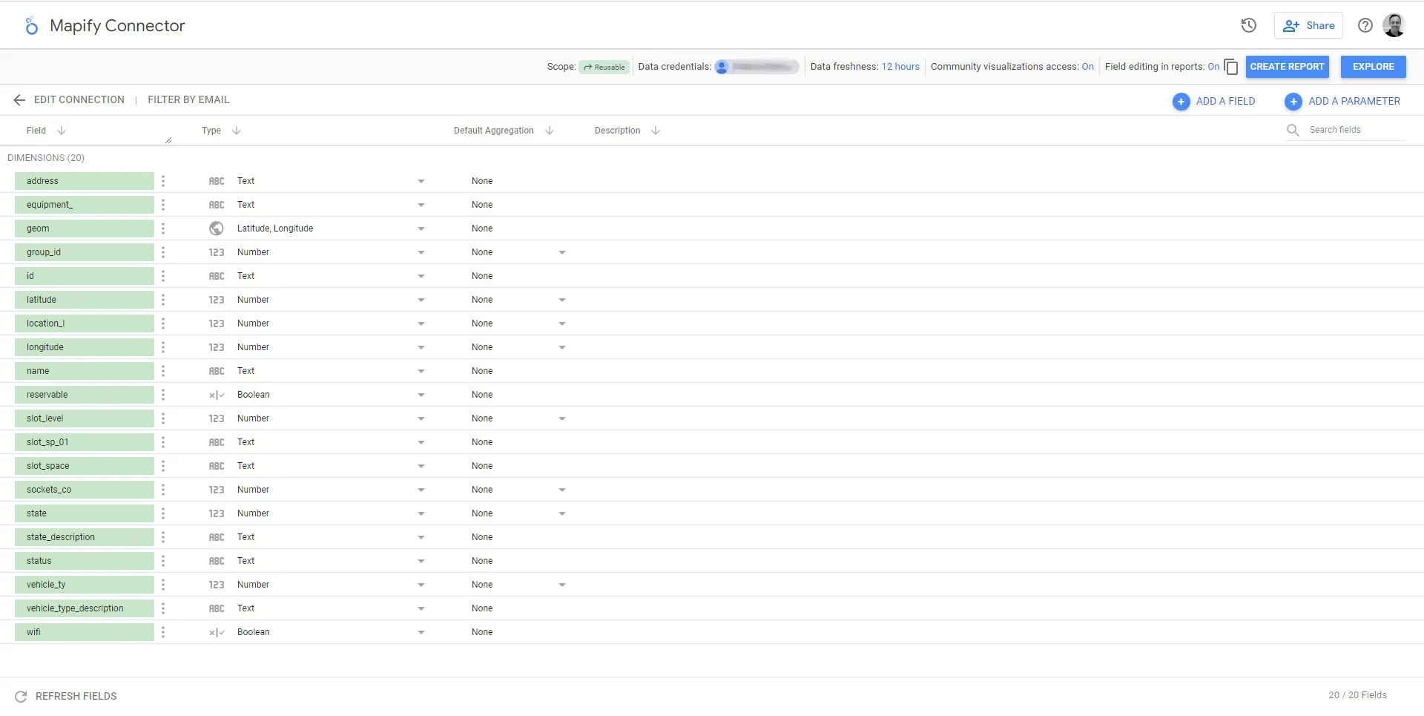The image size is (1424, 716).
Task: Click the Add a Parameter plus icon
Action: [1293, 102]
